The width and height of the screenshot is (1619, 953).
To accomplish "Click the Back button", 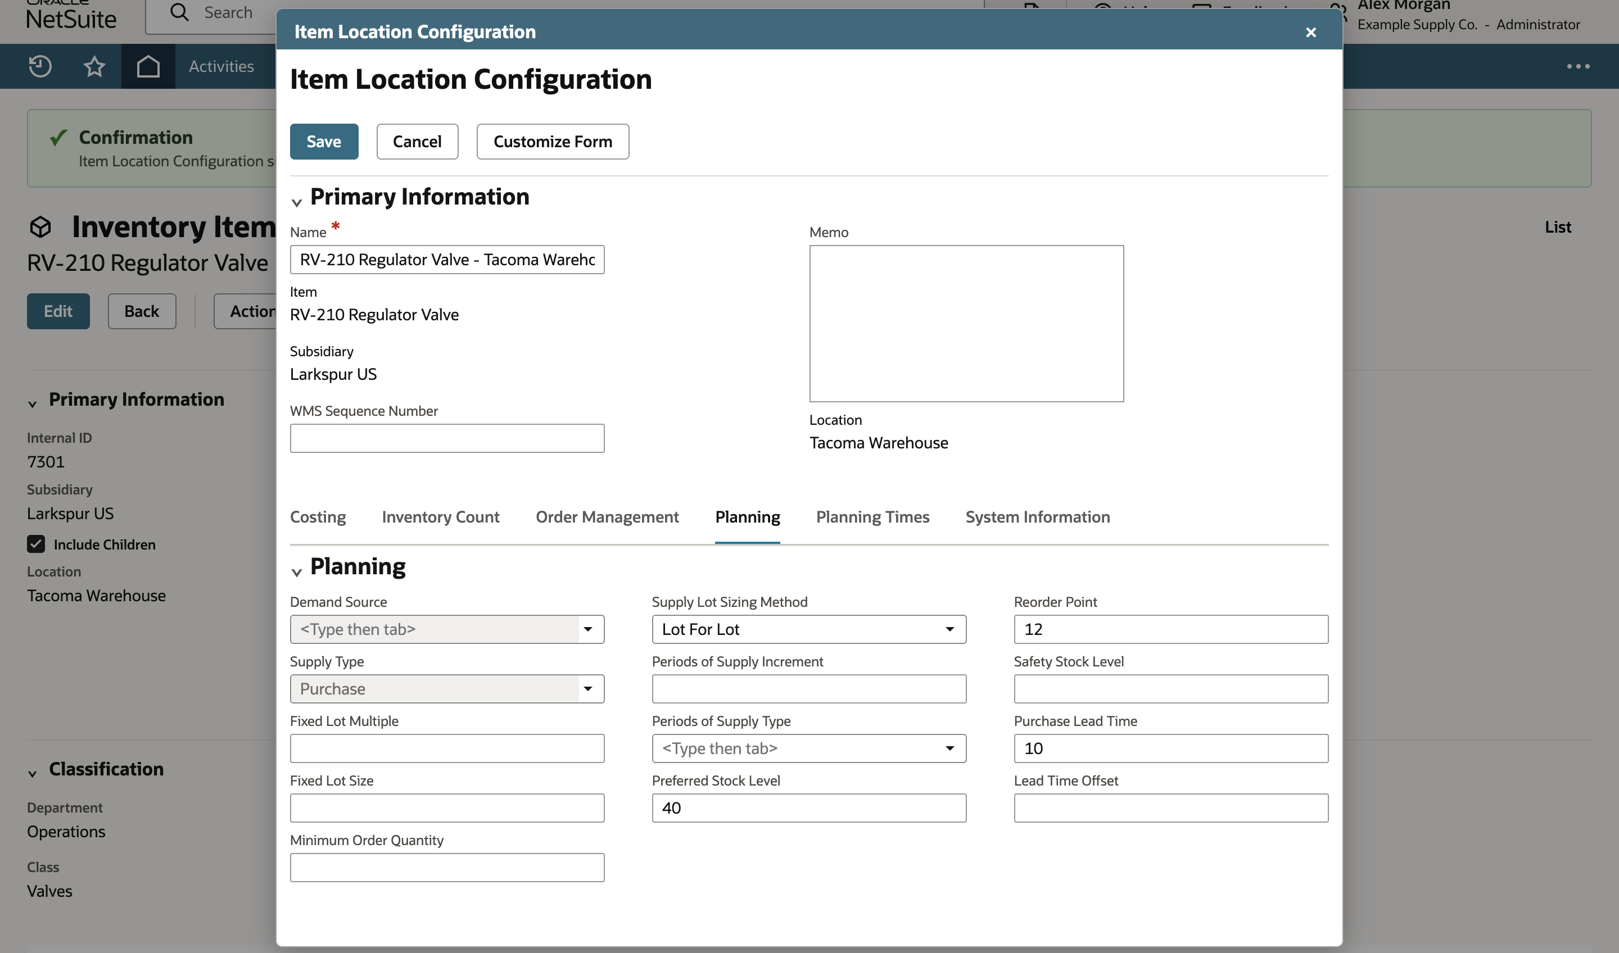I will click(x=141, y=311).
